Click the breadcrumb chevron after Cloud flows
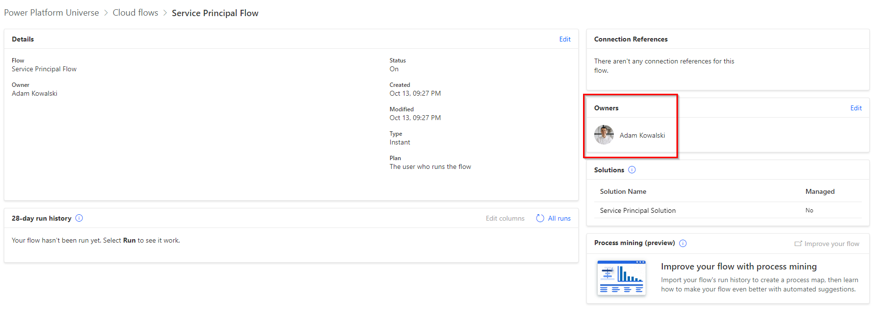Viewport: 876px width, 309px height. [x=165, y=13]
